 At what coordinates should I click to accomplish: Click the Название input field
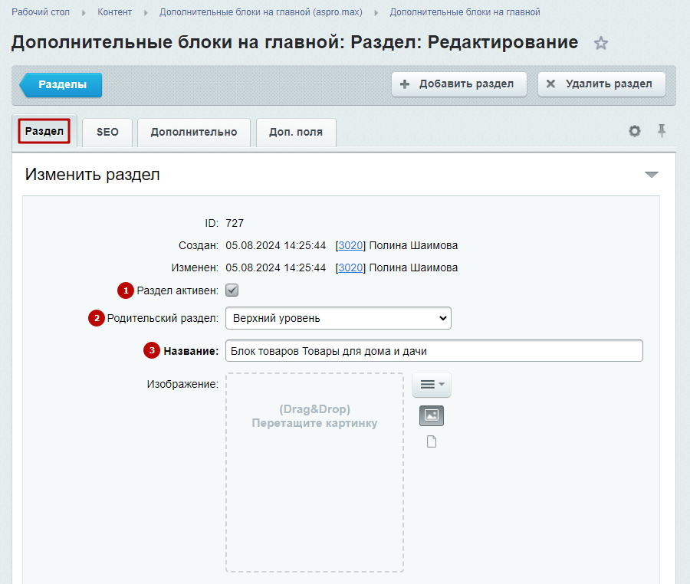434,350
